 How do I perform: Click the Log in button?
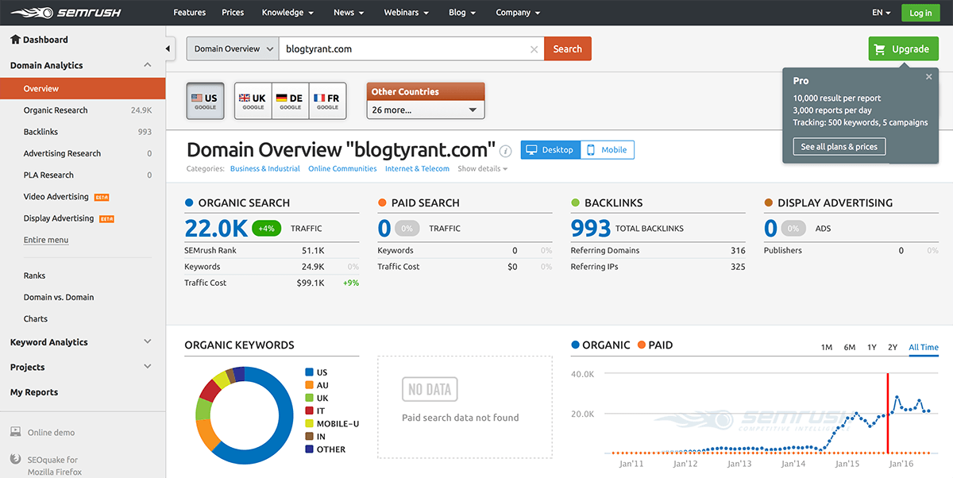(x=920, y=13)
